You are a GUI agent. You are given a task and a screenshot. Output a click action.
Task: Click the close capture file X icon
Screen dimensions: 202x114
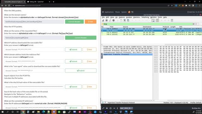[125, 20]
